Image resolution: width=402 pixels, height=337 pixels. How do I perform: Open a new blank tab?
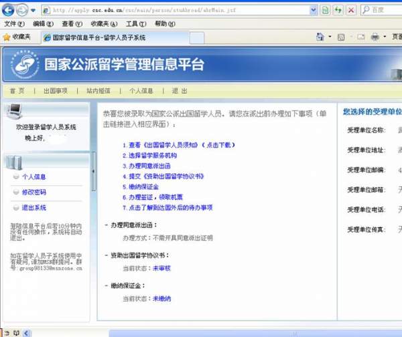point(197,38)
